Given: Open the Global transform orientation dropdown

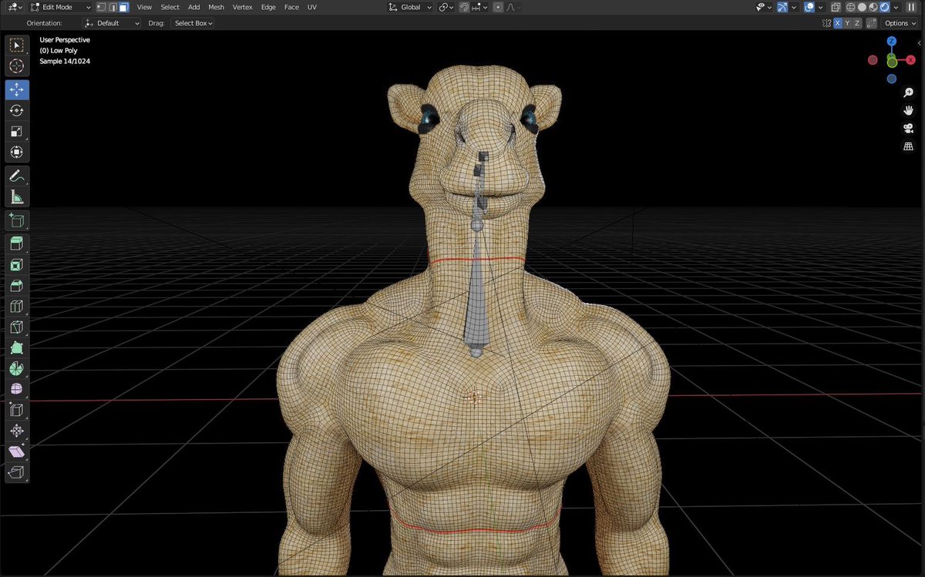Looking at the screenshot, I should 409,7.
